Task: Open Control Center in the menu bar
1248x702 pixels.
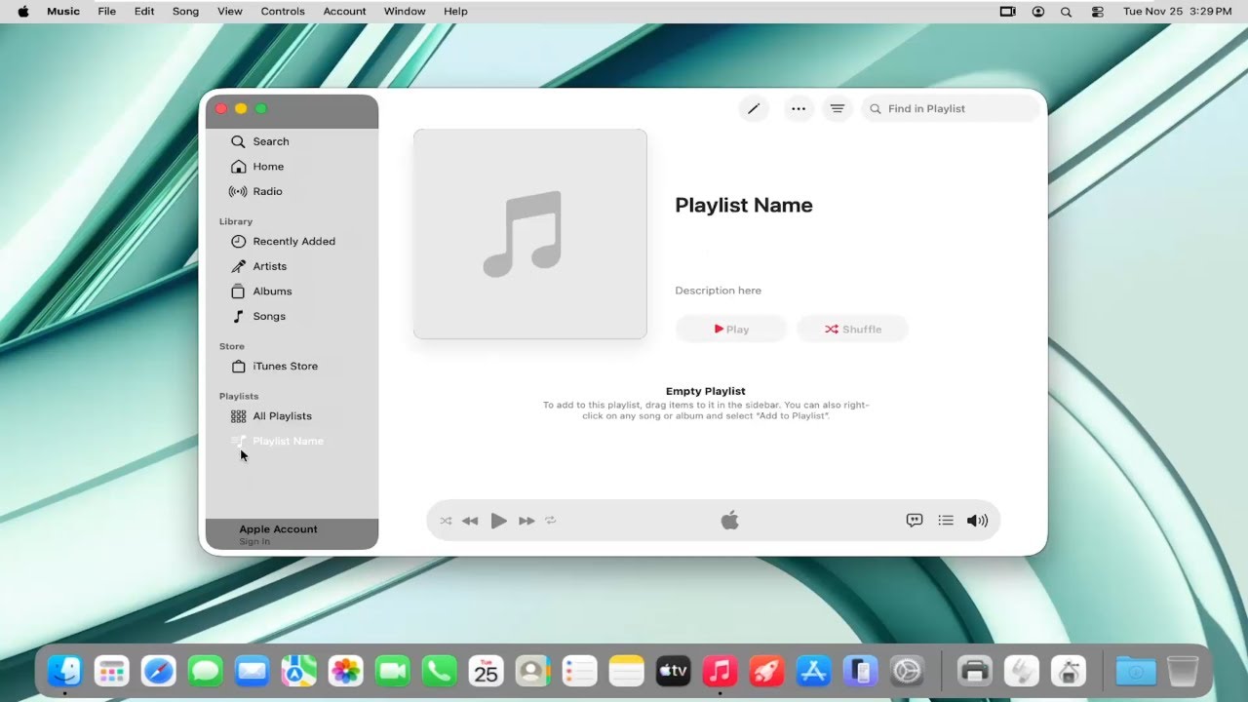Action: point(1097,12)
